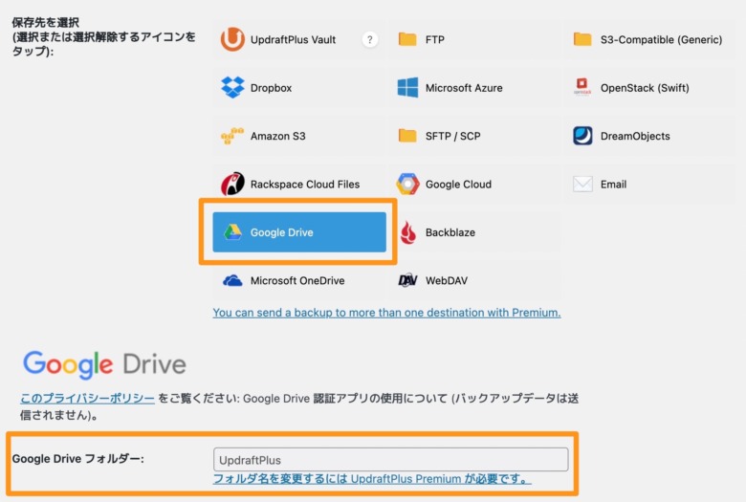Click the Microsoft OneDrive cloud icon
This screenshot has height=502, width=746.
click(x=232, y=281)
